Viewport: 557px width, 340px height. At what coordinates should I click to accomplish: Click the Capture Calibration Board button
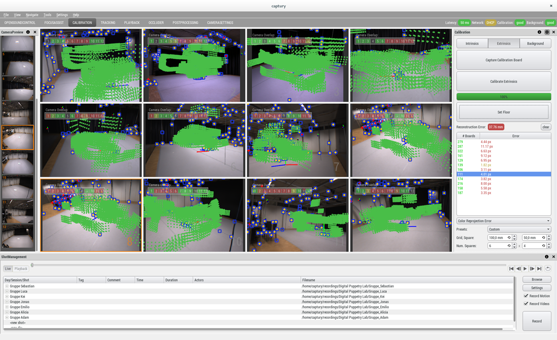click(x=503, y=60)
